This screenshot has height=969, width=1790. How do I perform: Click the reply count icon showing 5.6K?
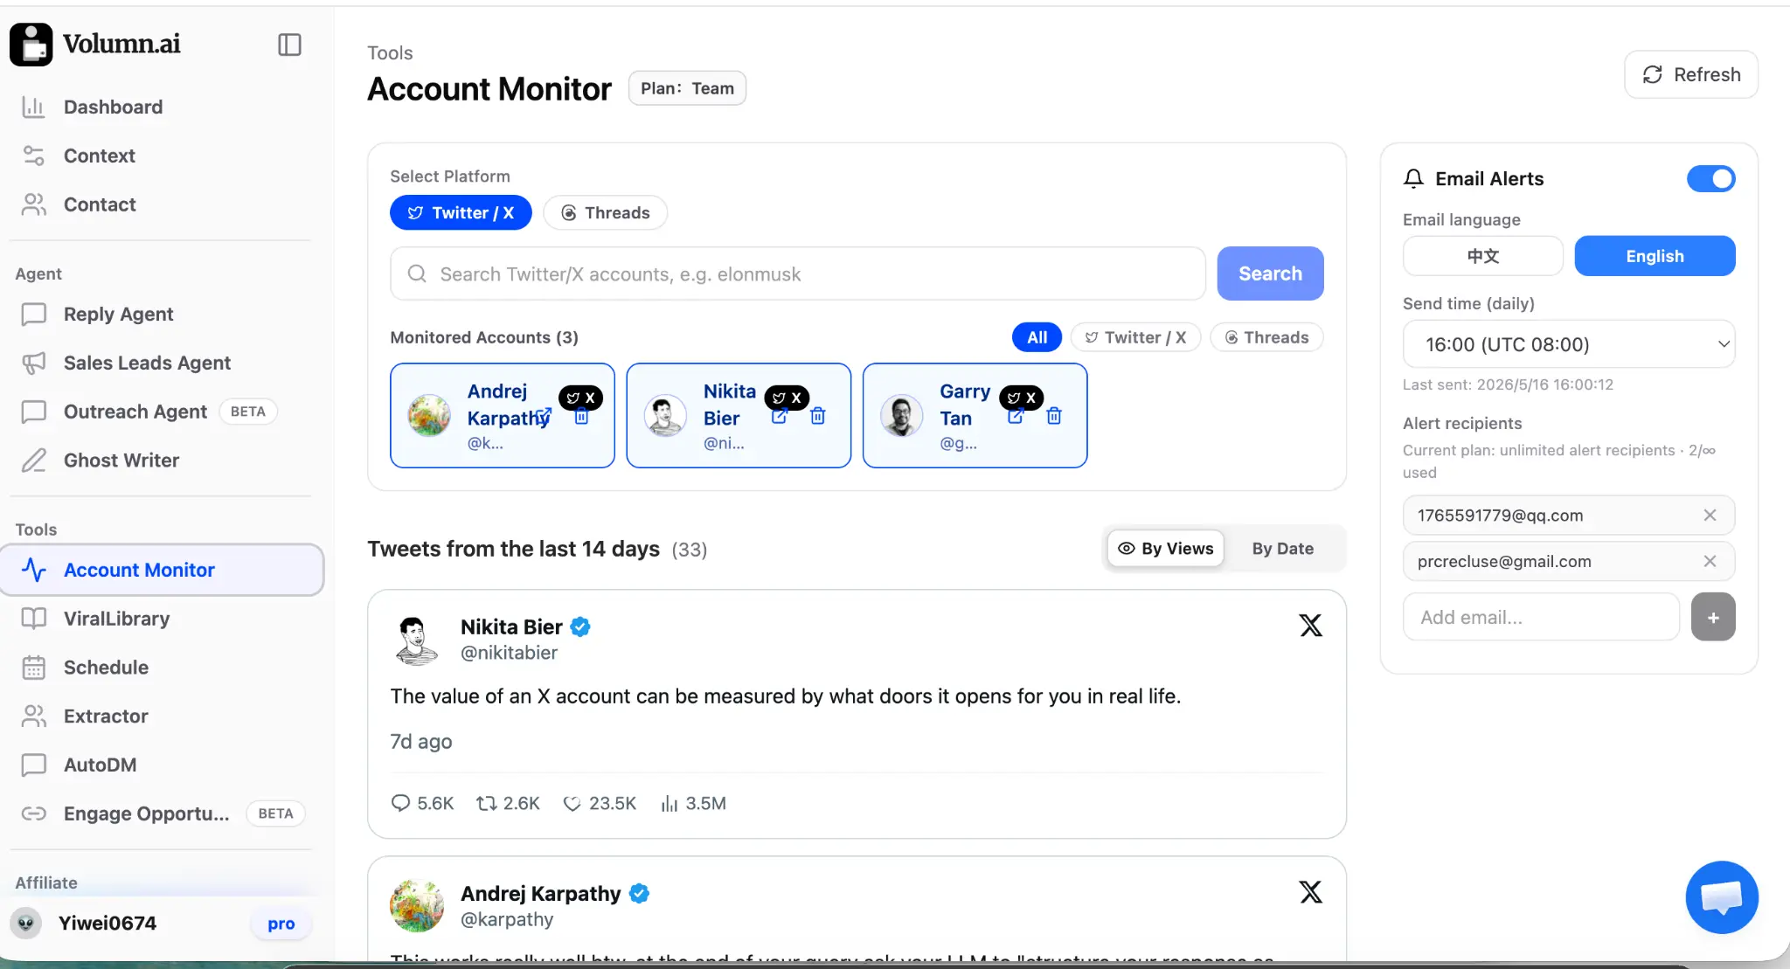coord(400,803)
